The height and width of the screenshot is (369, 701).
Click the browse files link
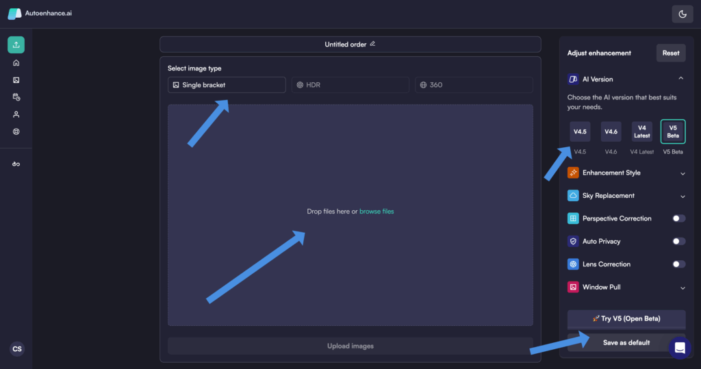[377, 212]
